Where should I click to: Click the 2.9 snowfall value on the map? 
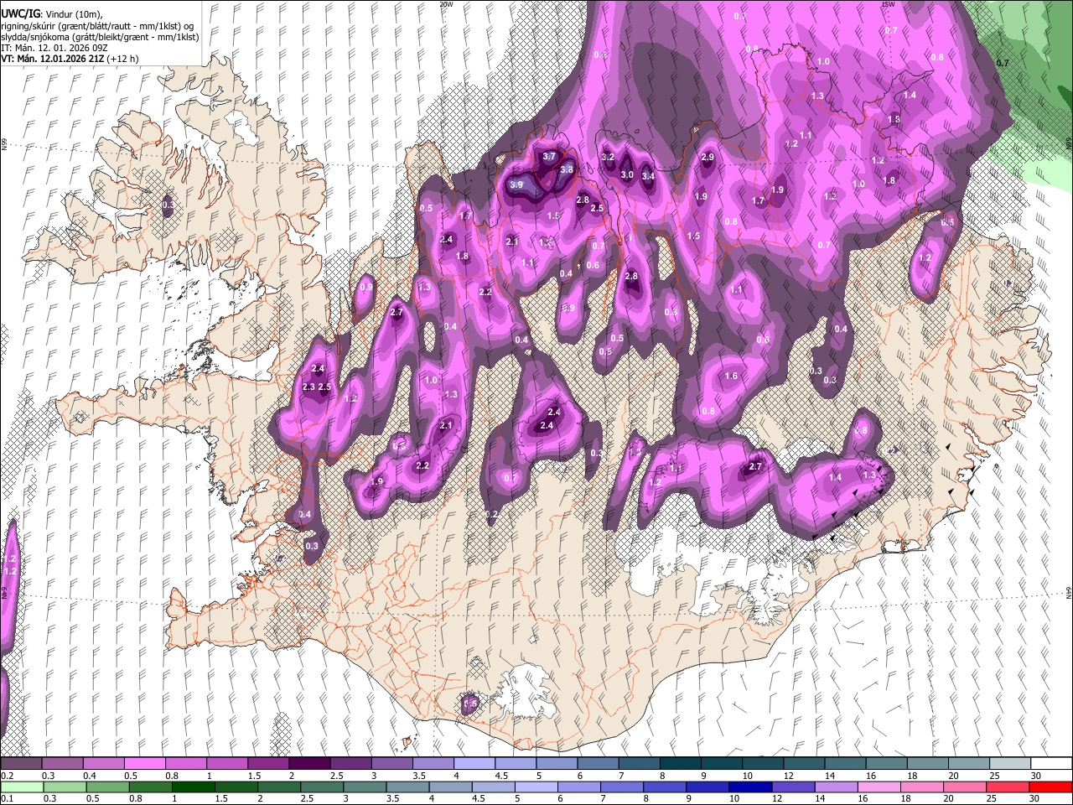coord(708,158)
